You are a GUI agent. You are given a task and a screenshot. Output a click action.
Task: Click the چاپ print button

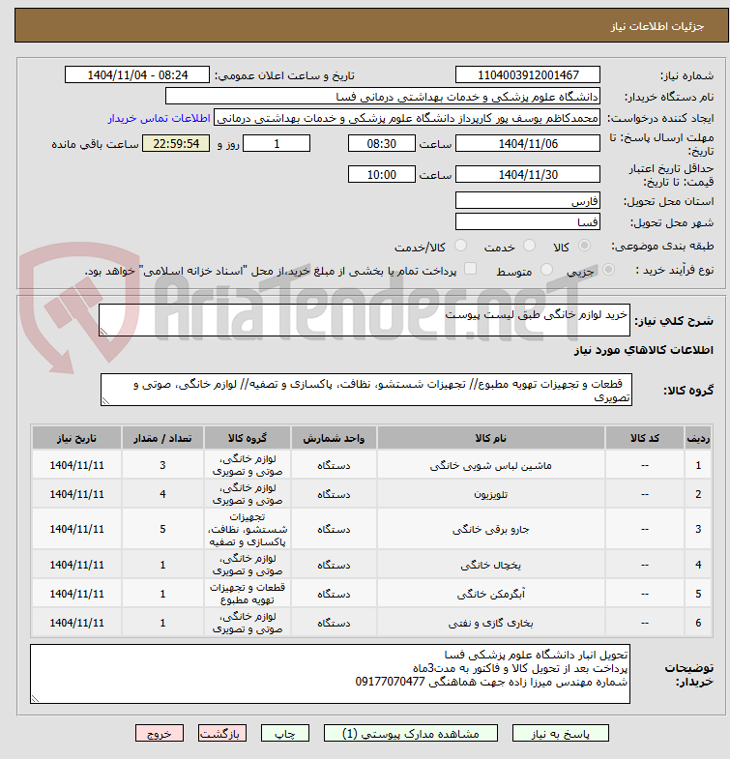[285, 734]
